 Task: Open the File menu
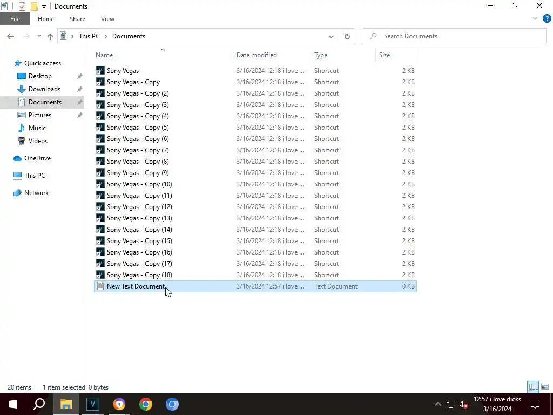point(15,19)
